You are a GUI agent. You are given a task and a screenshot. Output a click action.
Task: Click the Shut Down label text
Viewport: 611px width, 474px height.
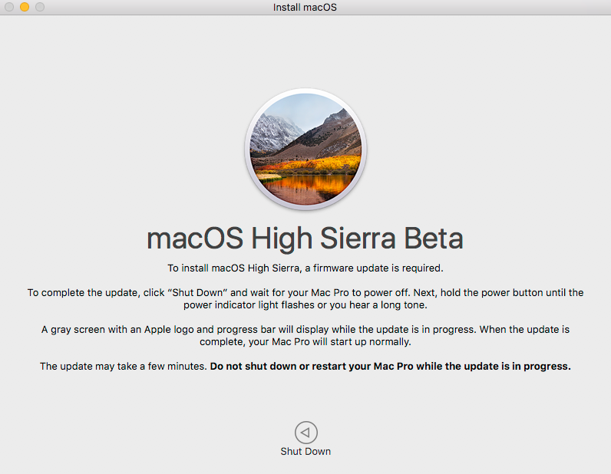coord(305,452)
